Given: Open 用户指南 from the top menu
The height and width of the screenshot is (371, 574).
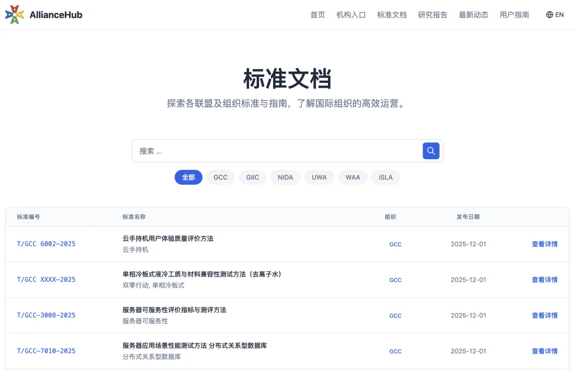Looking at the screenshot, I should (514, 15).
